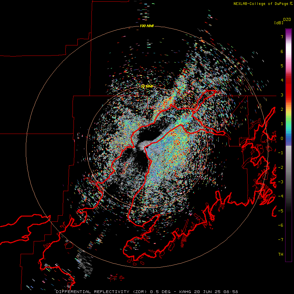Click the -4 value on the dB scale
Screen dimensions: 294x294
pos(281,196)
